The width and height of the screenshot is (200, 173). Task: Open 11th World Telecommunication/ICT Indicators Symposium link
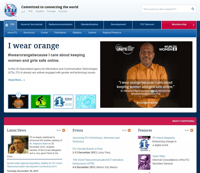(x=98, y=162)
